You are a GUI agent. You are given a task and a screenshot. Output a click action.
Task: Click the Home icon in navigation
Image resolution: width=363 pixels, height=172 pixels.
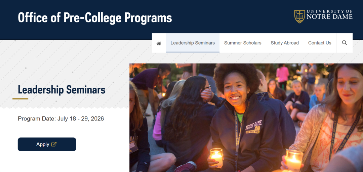(x=159, y=43)
